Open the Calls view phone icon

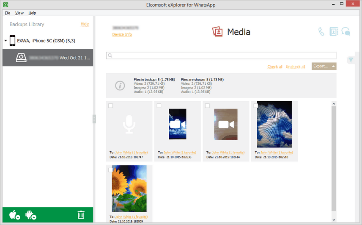321,32
